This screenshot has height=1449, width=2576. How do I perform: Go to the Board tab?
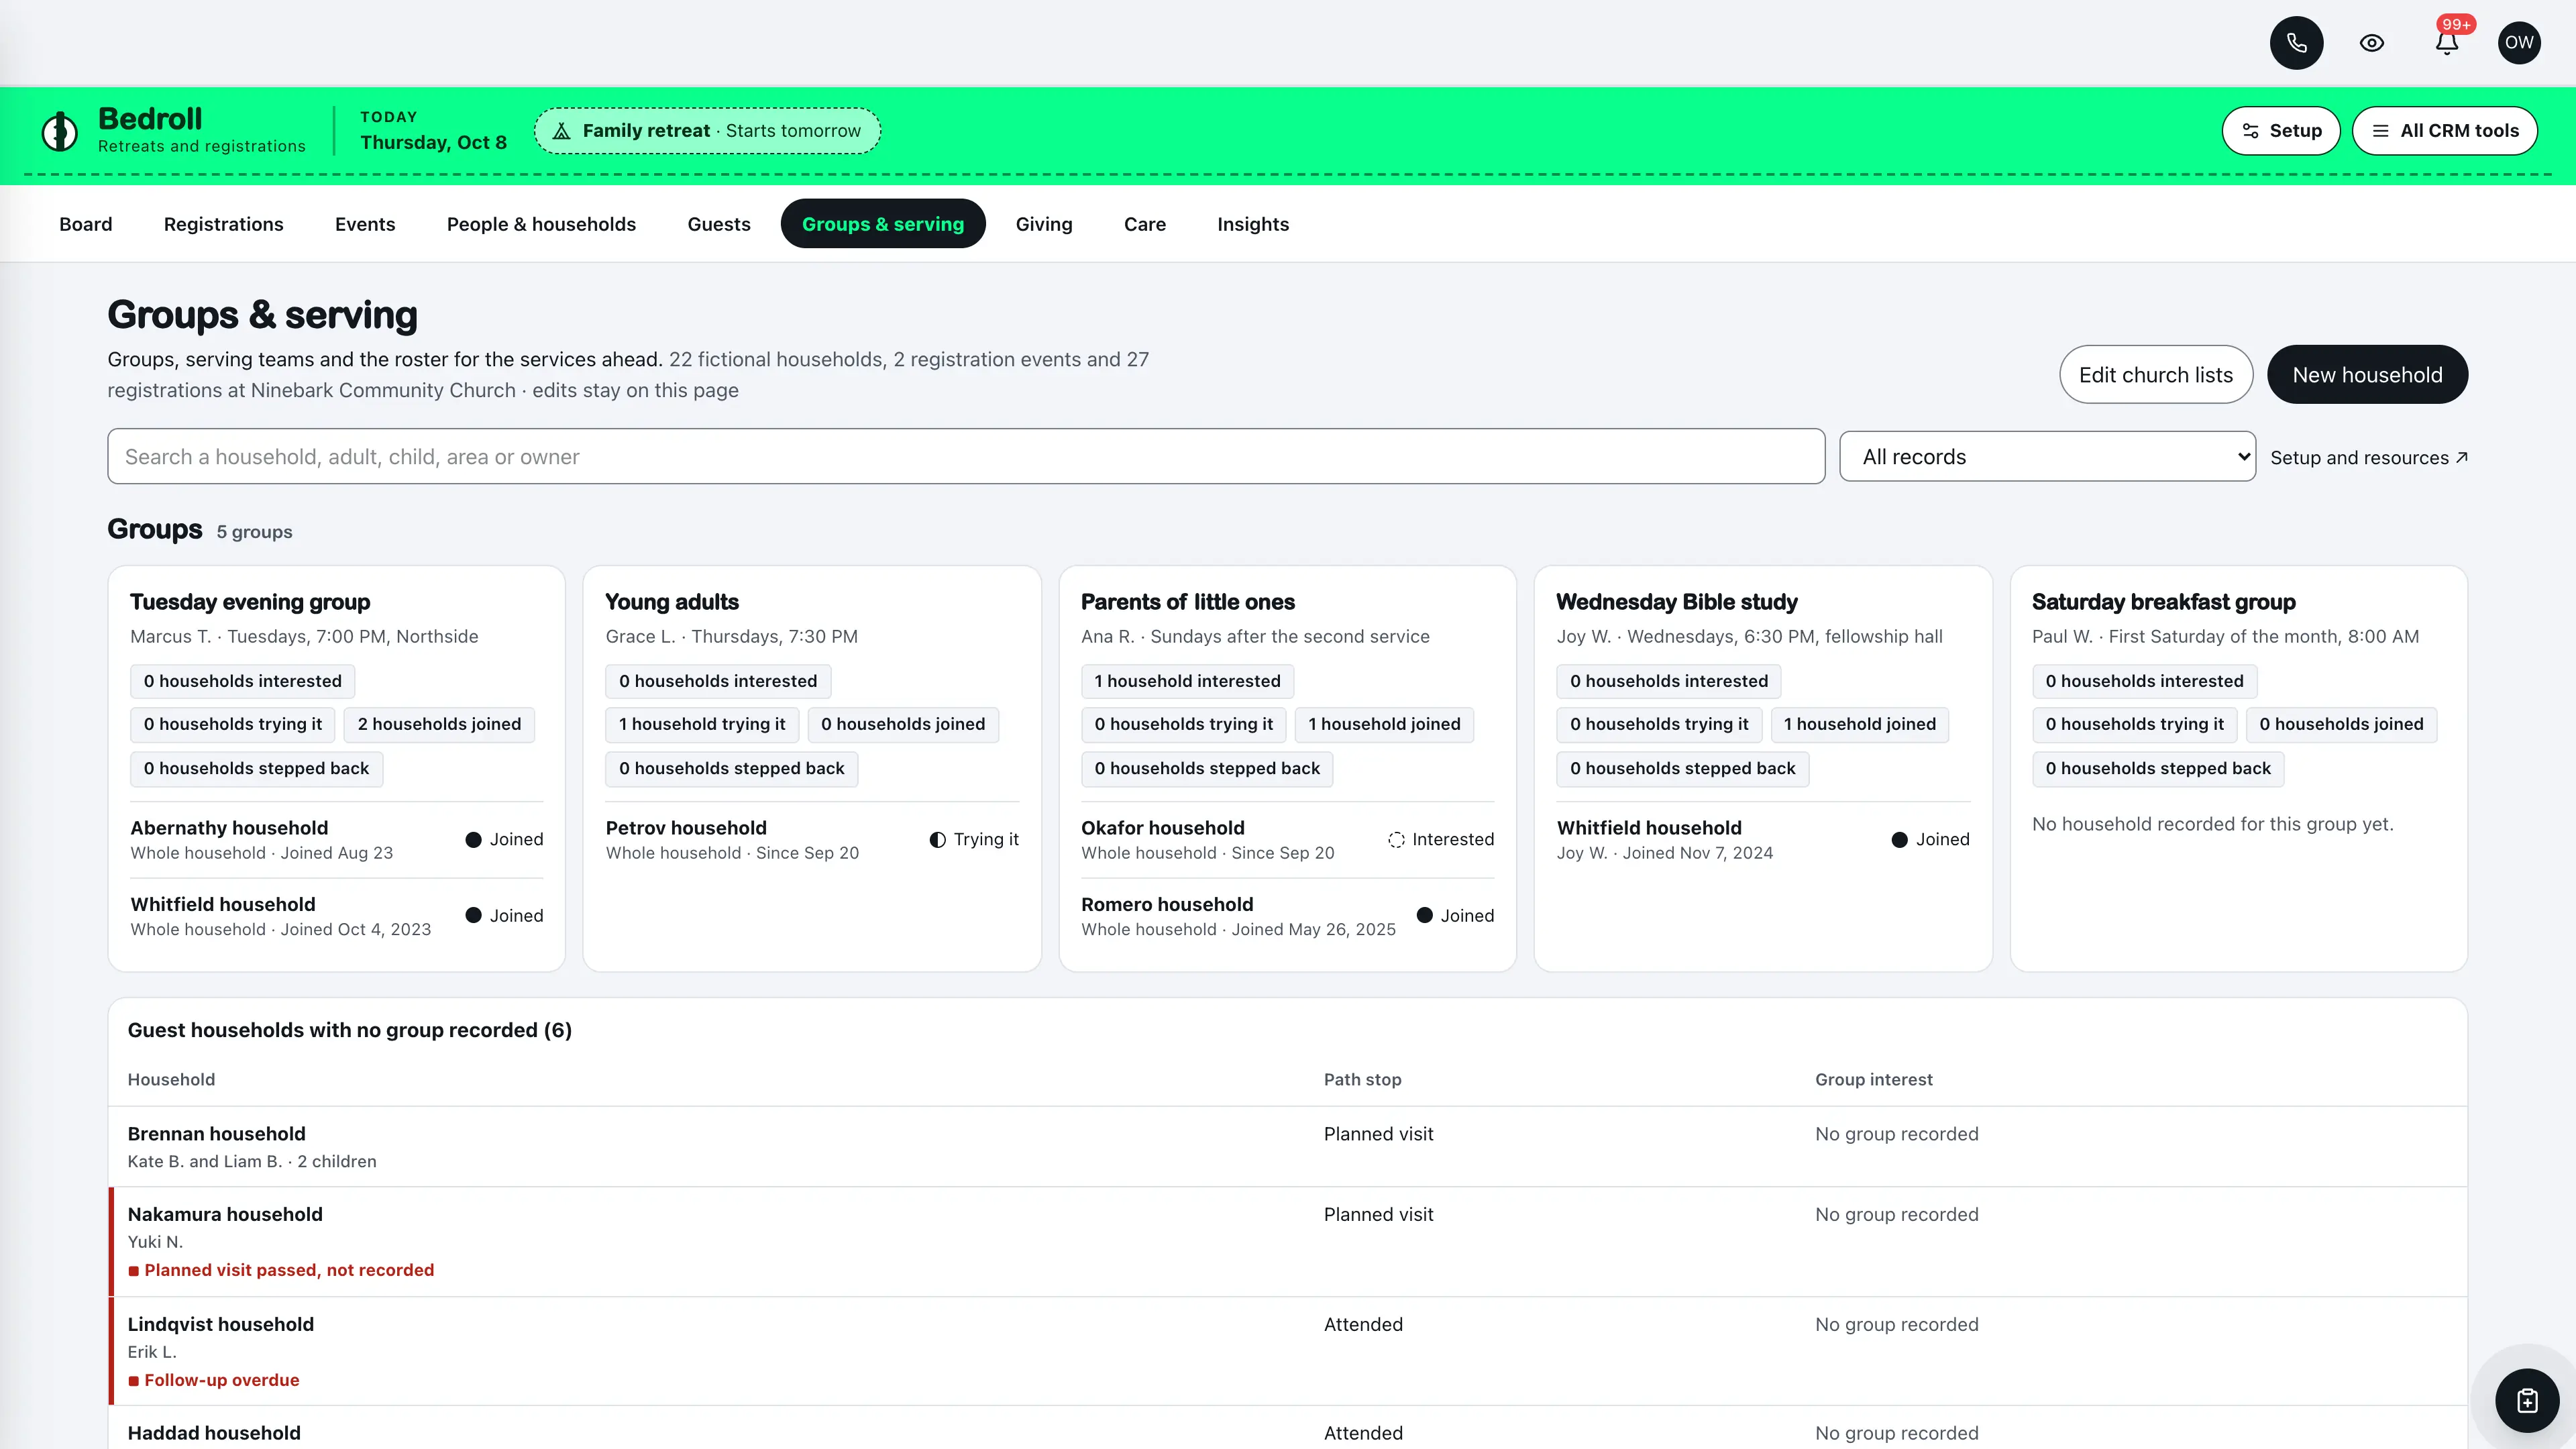pos(86,224)
